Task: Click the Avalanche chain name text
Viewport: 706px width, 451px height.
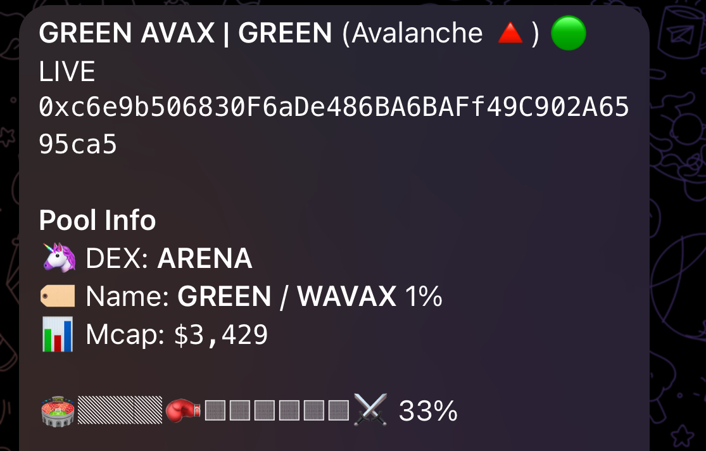Action: (x=419, y=33)
